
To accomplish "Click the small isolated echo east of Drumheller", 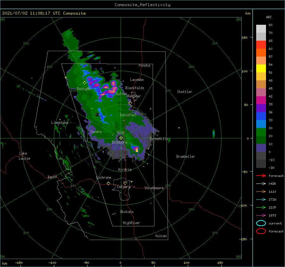I will 214,133.
